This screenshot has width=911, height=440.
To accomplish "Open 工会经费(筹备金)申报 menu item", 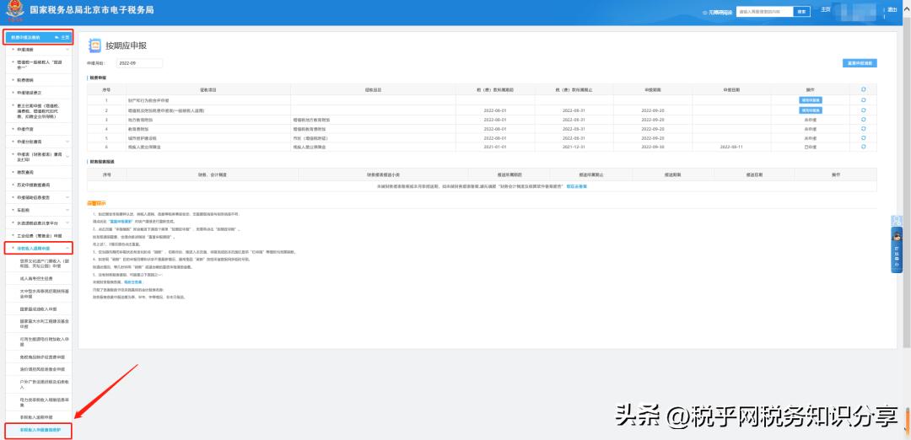I will [38, 236].
